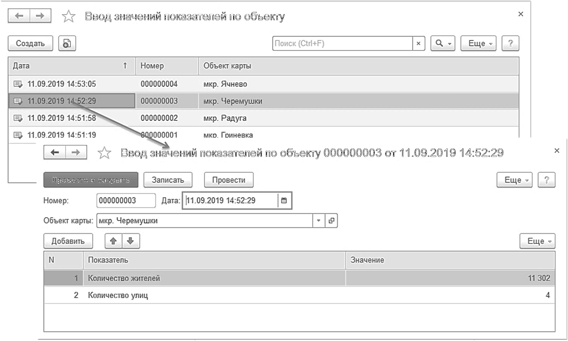Screen dimensions: 568x341
Task: Click the Объект карты column header
Action: point(358,66)
